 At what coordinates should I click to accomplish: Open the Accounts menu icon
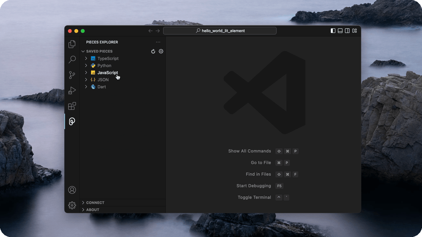72,190
